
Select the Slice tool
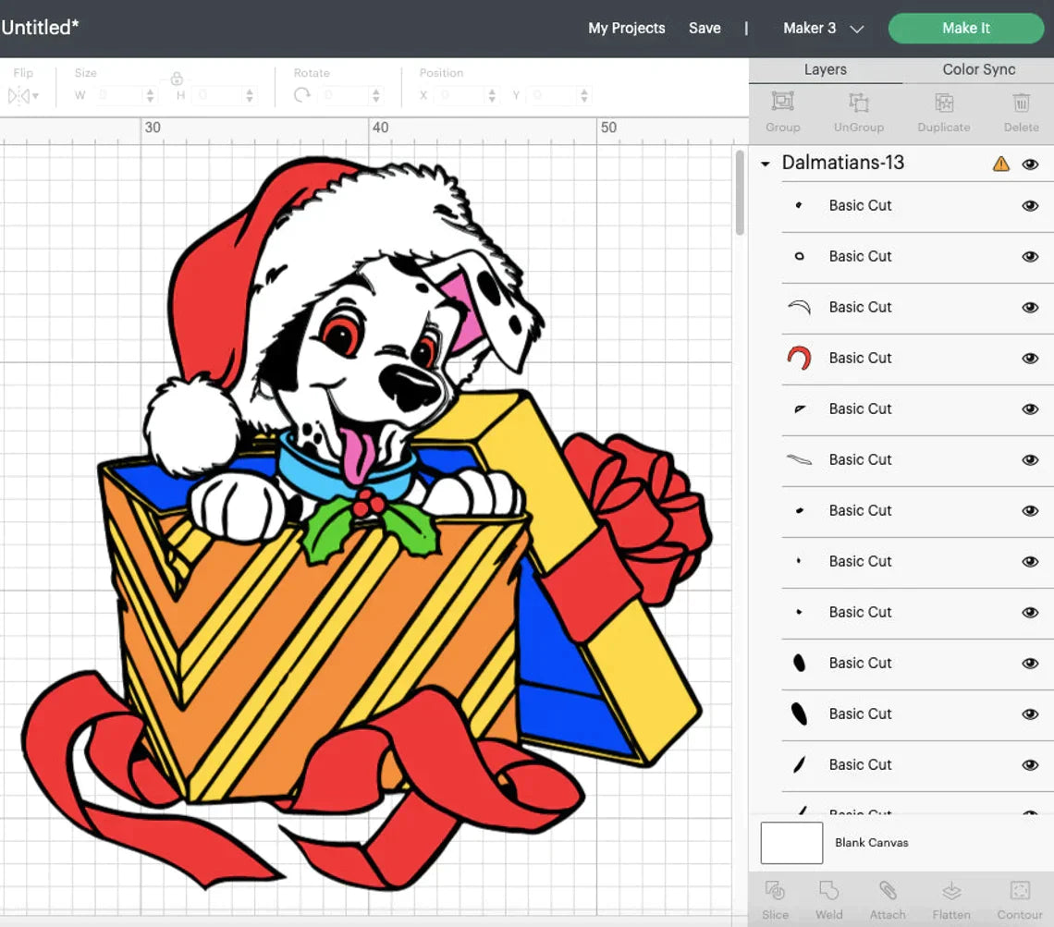(x=775, y=891)
